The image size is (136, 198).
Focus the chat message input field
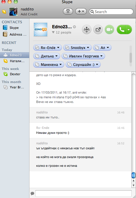coord(83,193)
